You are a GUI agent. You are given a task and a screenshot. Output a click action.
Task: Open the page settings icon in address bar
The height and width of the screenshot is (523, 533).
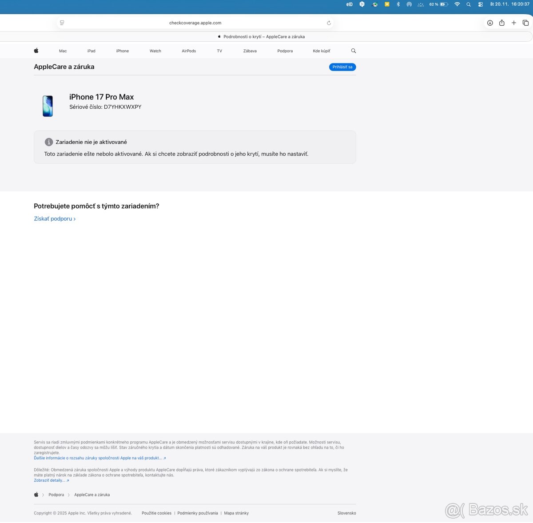pos(62,23)
